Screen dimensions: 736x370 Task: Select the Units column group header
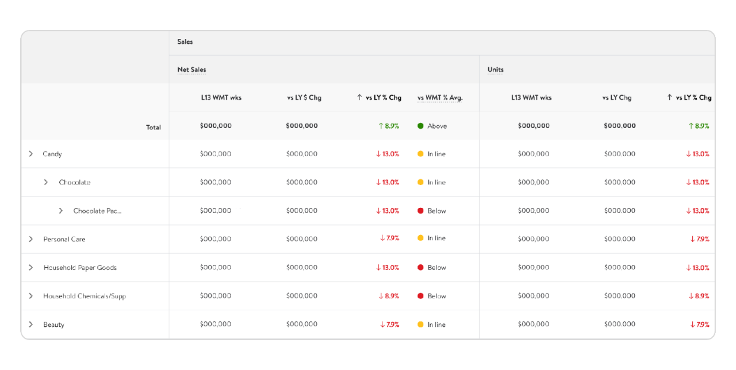click(495, 70)
